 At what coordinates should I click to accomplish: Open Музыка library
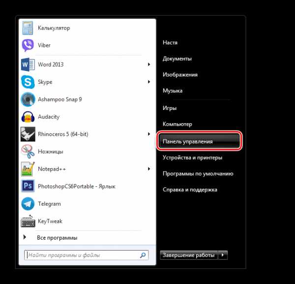[x=173, y=91]
